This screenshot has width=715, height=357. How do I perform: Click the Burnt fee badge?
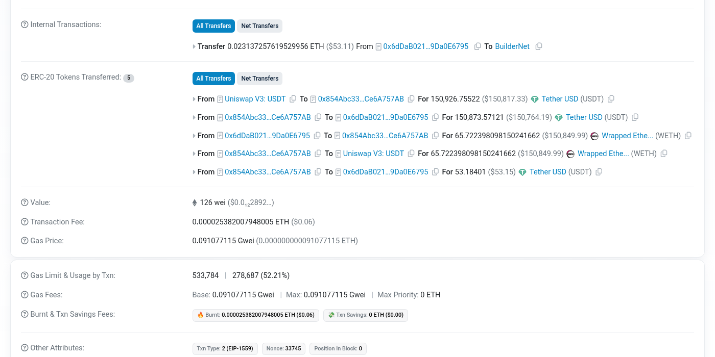click(x=256, y=315)
